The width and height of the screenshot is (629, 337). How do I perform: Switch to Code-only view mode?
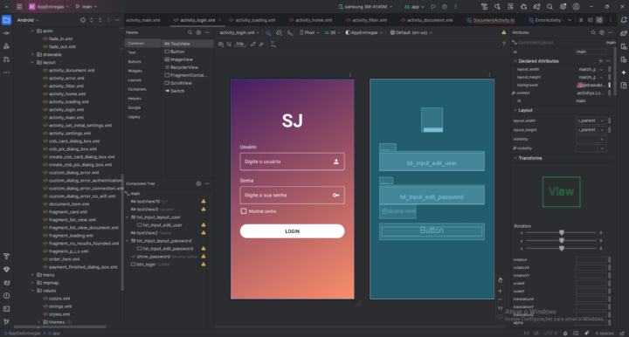tap(581, 20)
